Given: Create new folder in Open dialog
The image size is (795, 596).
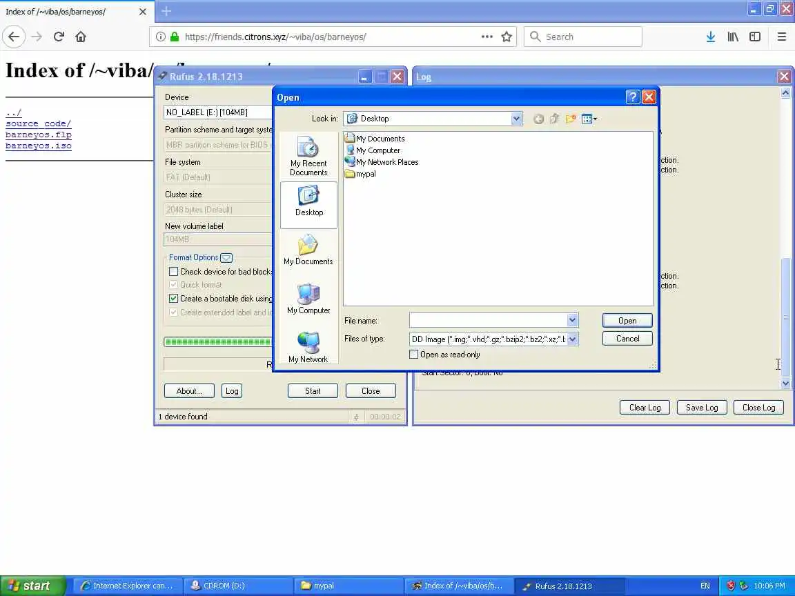Looking at the screenshot, I should tap(571, 119).
